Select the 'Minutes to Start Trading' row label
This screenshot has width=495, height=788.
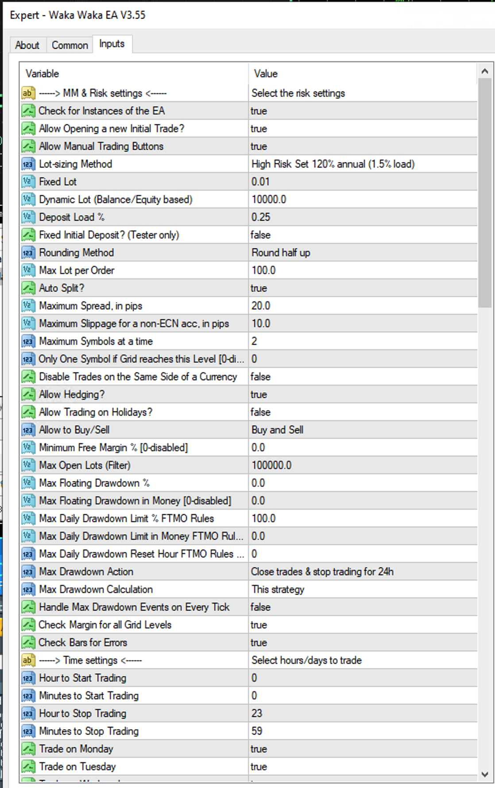tap(89, 696)
